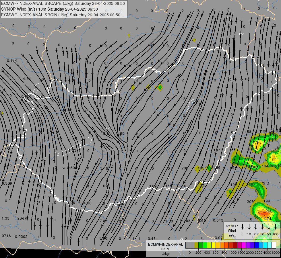281x258 pixels.
Task: Click the map value 185
Action: point(169,186)
